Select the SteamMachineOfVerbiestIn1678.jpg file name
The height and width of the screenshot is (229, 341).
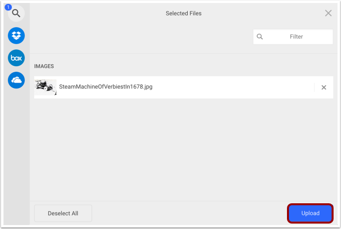click(106, 87)
